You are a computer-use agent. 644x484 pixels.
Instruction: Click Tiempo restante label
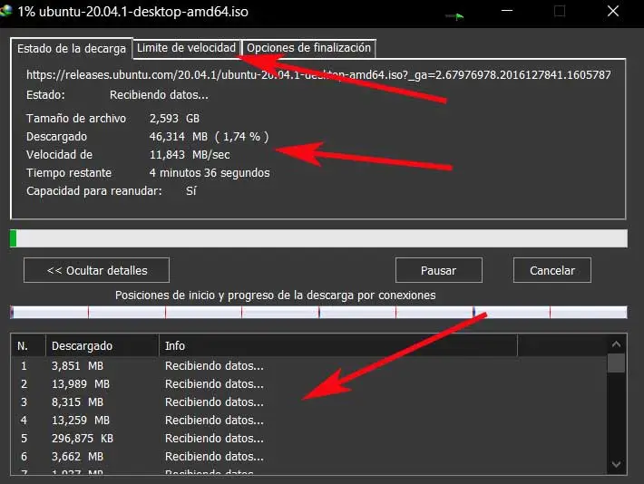69,172
